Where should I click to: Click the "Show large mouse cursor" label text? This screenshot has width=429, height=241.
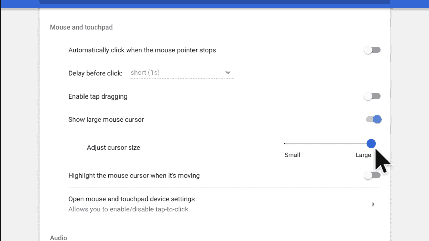point(106,120)
